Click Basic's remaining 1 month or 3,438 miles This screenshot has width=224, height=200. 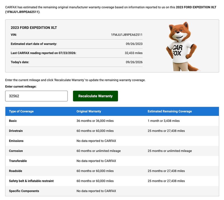(x=164, y=121)
